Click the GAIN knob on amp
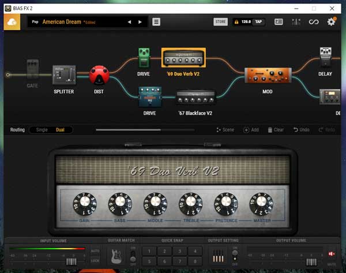Image resolution: width=346 pixels, height=273 pixels. (85, 204)
